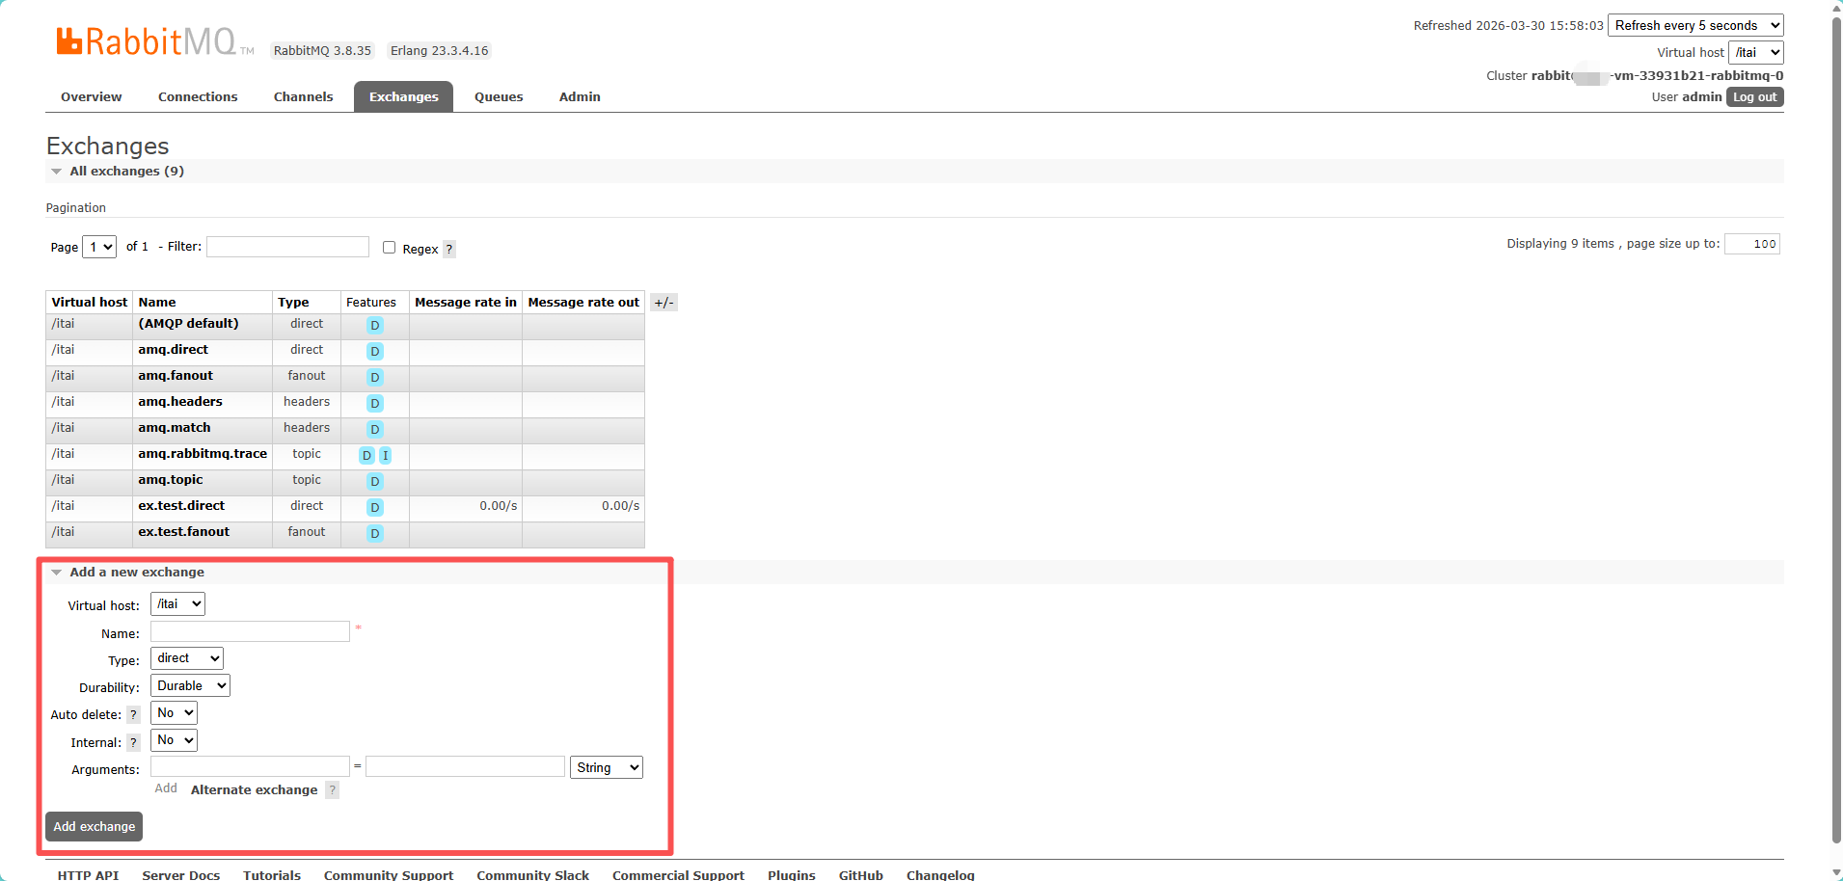Click the Internal help question mark icon
The image size is (1843, 881).
tap(133, 743)
